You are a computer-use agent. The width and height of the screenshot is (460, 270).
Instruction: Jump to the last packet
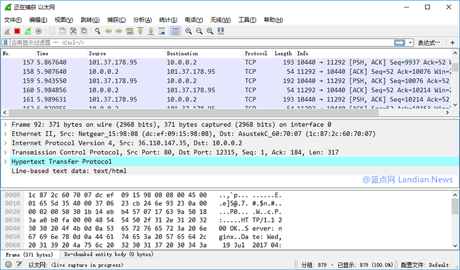pos(151,31)
